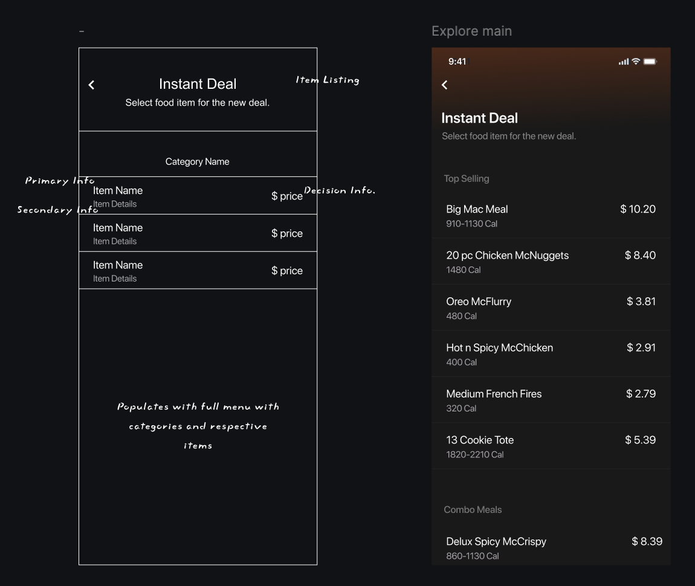
Task: Choose the Oreo McFlurry item
Action: [551, 307]
